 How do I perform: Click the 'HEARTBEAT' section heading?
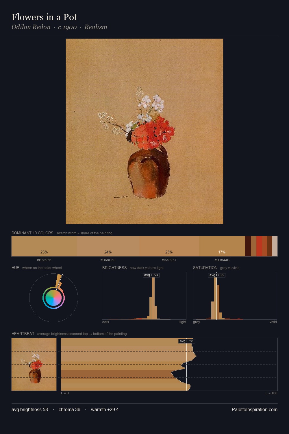[23, 334]
